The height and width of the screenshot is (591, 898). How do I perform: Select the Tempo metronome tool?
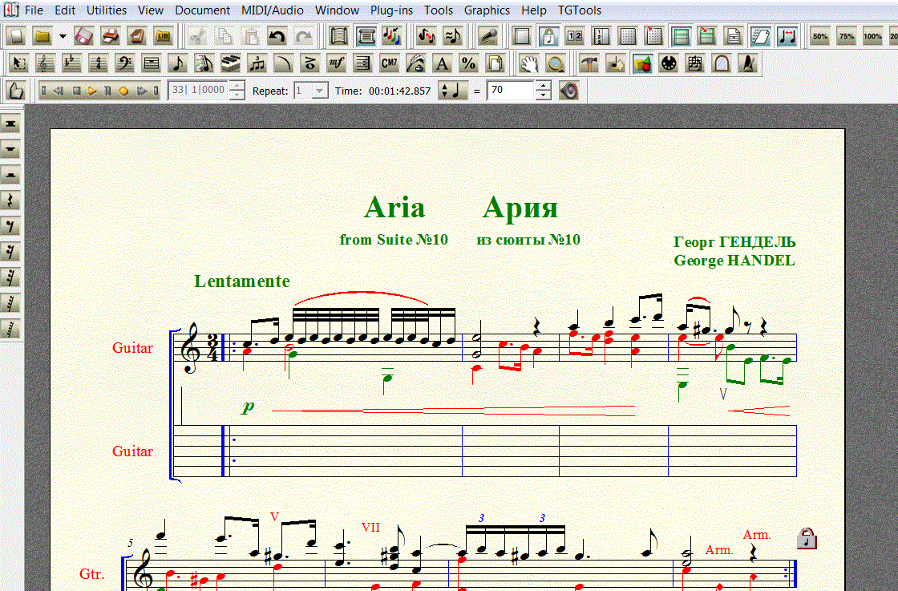[748, 63]
